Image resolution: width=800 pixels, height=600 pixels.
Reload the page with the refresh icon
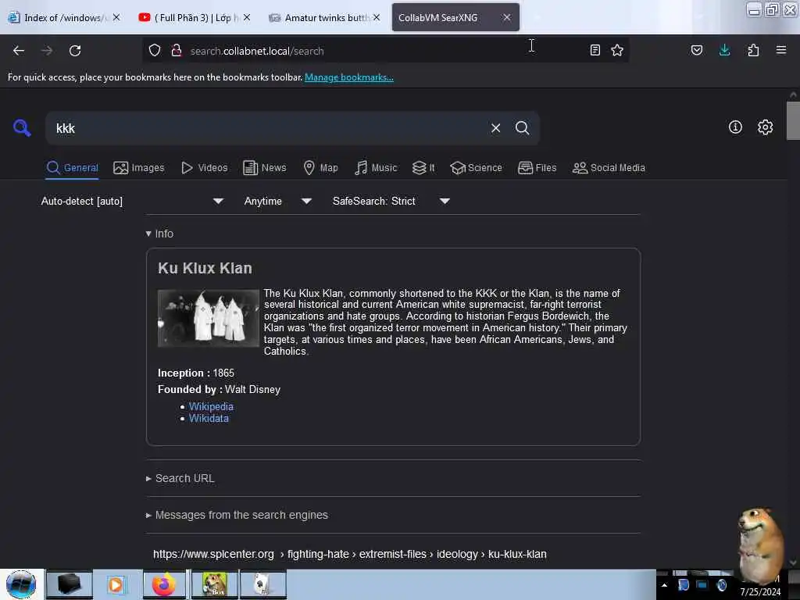tap(75, 51)
